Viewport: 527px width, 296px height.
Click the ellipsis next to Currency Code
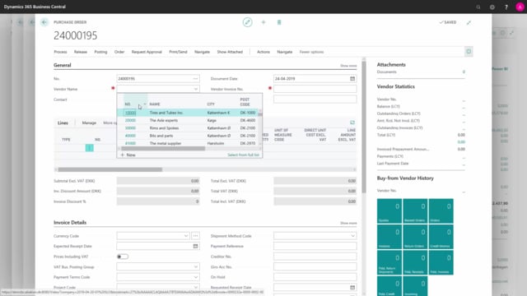point(195,236)
